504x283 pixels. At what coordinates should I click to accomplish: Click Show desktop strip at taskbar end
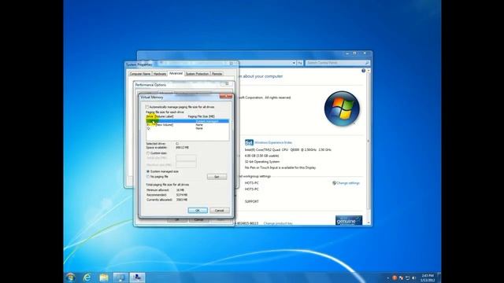point(439,277)
